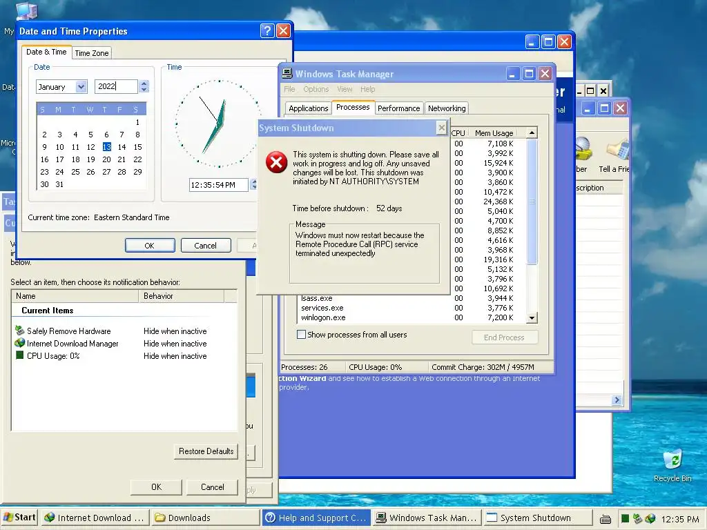Click the Date and Time help question button

point(267,30)
